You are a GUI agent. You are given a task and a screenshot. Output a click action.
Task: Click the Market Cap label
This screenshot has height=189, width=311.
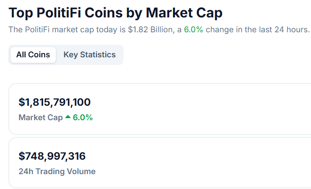tap(40, 118)
